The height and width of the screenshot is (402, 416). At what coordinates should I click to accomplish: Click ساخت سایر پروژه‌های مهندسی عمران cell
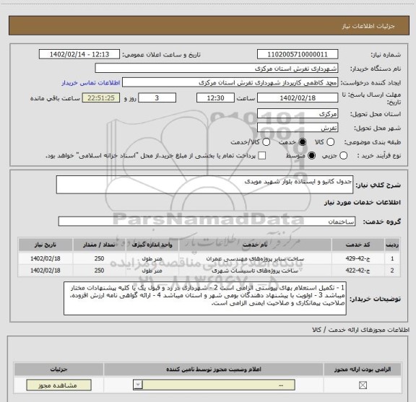[x=255, y=258]
